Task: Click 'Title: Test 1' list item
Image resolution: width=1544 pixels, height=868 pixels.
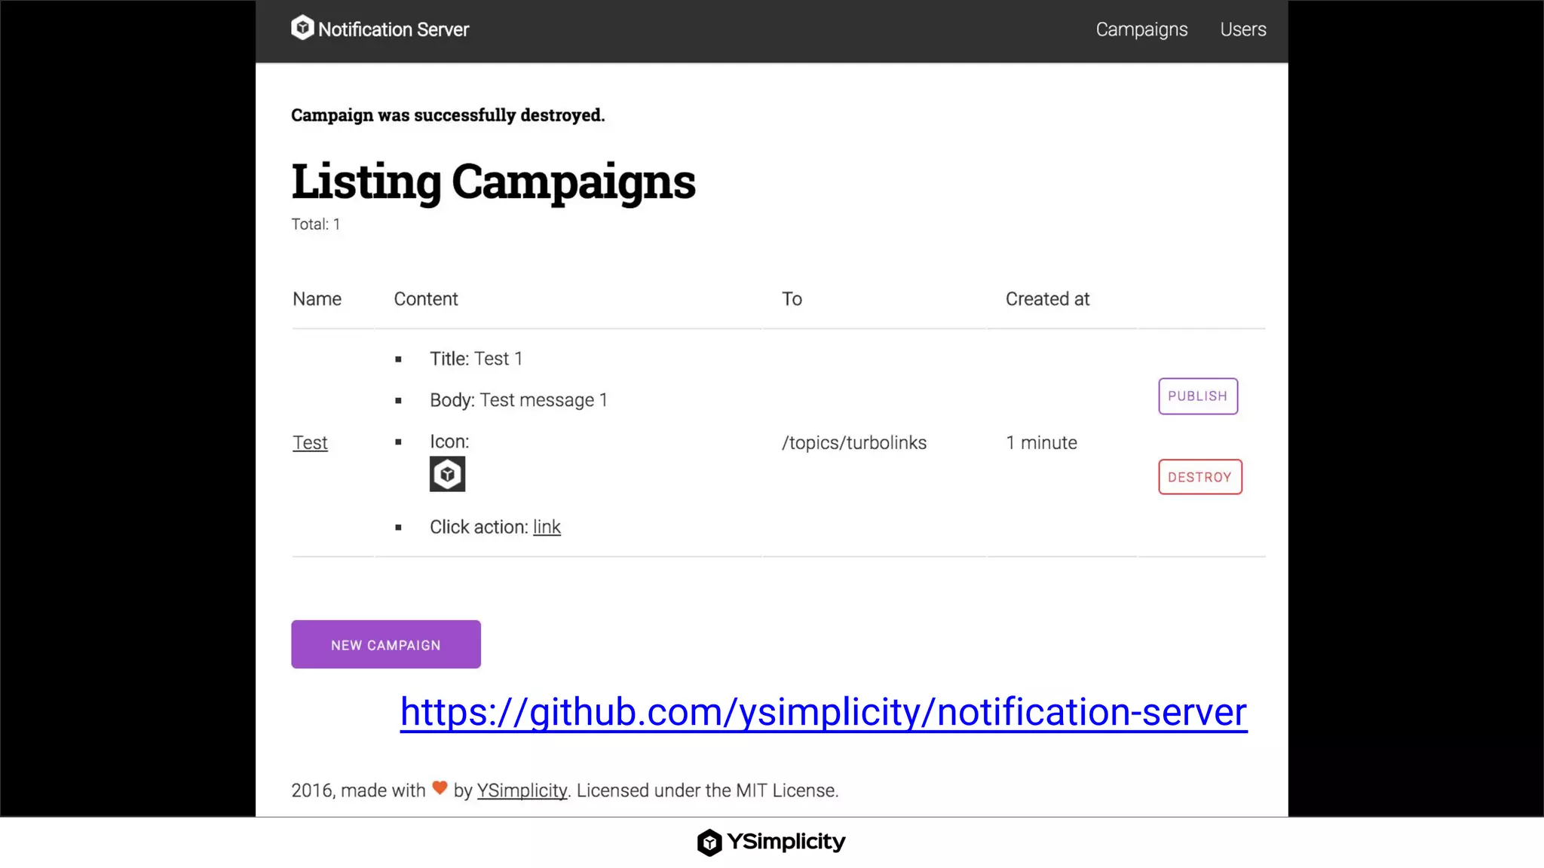Action: tap(476, 359)
